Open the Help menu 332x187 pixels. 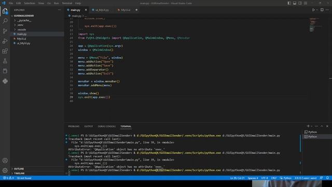pyautogui.click(x=78, y=3)
